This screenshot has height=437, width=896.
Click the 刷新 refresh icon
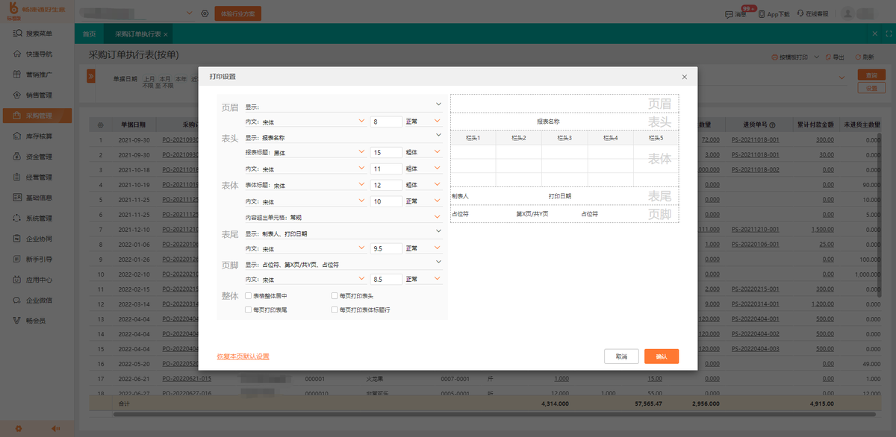tap(858, 57)
